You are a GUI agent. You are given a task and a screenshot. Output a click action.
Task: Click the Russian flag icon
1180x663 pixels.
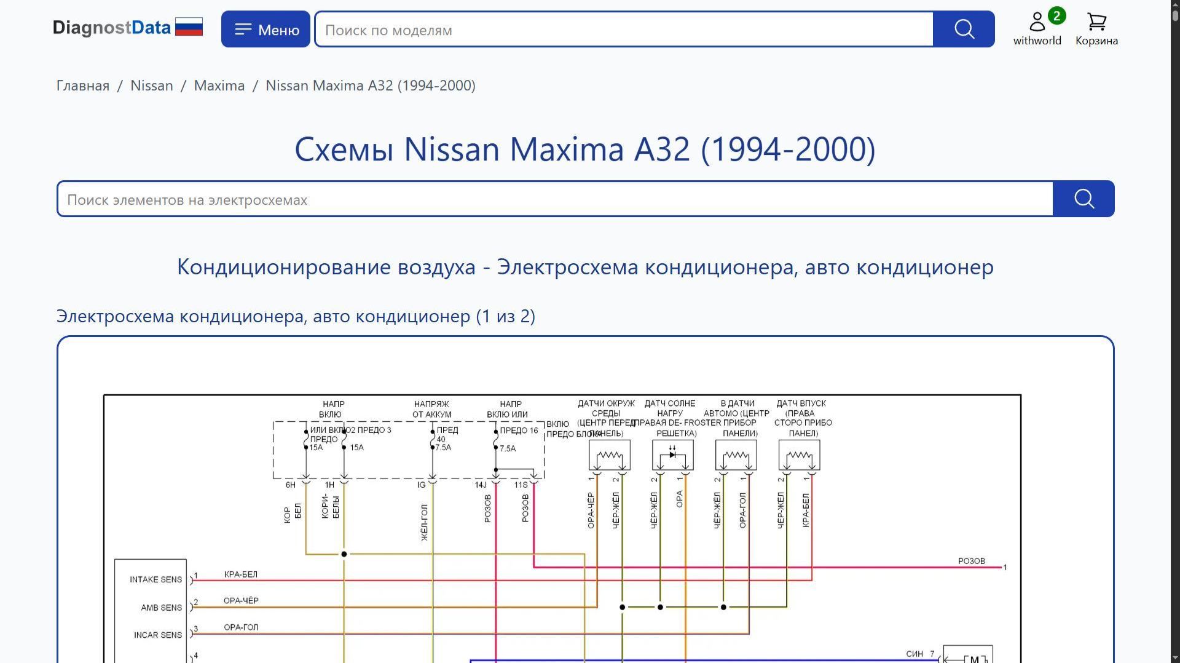(188, 26)
